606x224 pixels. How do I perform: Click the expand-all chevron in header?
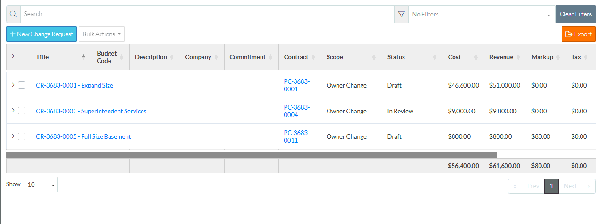tap(13, 56)
